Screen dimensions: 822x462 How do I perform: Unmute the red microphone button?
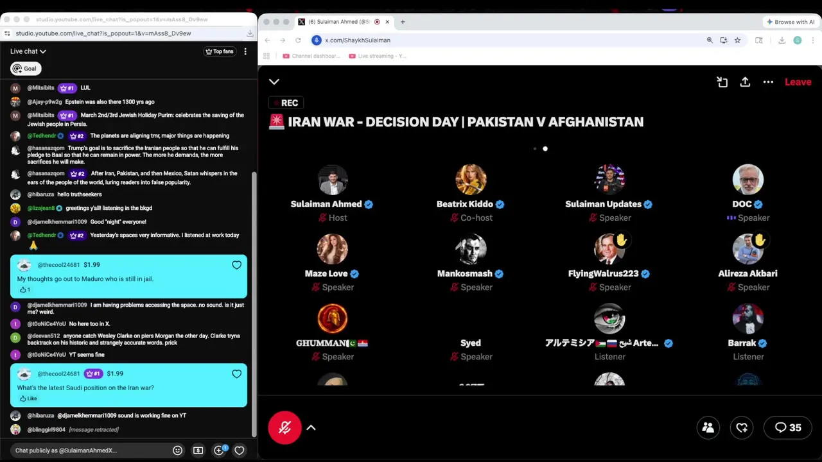(x=285, y=427)
